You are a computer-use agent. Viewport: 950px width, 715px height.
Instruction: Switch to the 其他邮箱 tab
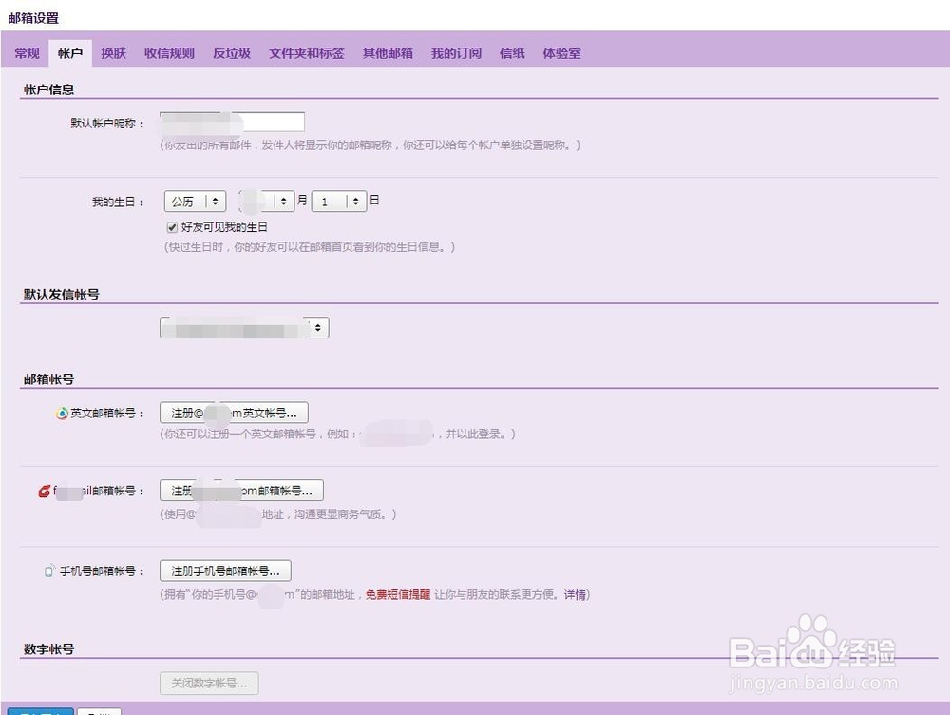pyautogui.click(x=388, y=53)
